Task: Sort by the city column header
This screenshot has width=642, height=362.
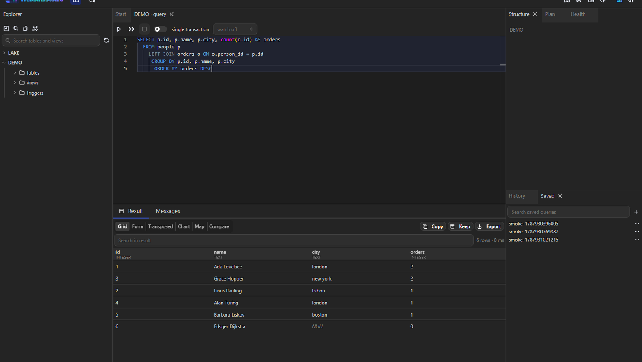Action: click(x=358, y=254)
